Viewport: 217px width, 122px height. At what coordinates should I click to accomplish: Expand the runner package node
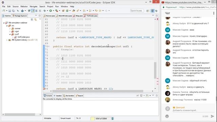pos(10,28)
